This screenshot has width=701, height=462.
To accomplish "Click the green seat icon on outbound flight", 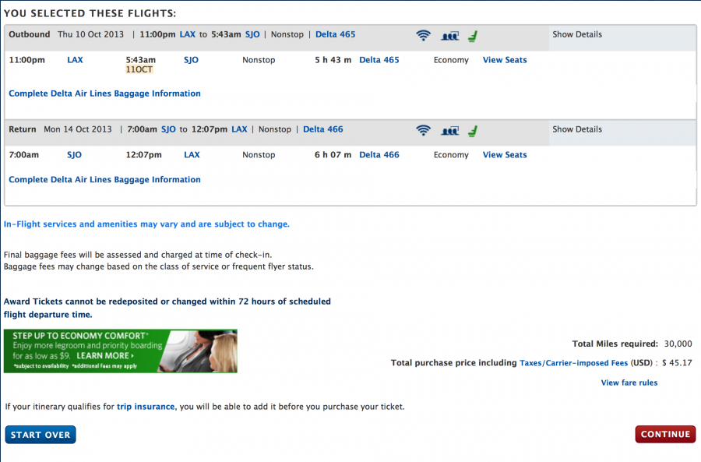I will click(473, 35).
